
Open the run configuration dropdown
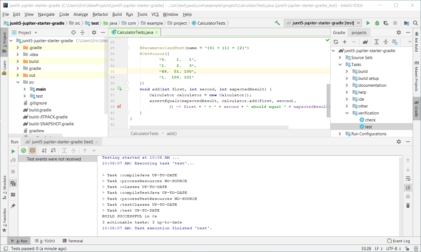pos(358,23)
